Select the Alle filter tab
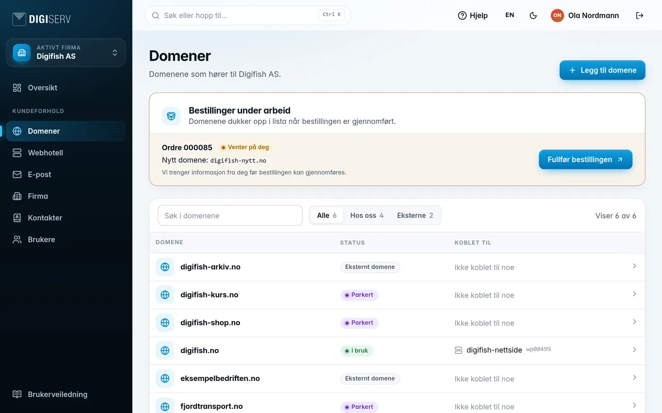Screen dimensions: 662x413 (327, 215)
